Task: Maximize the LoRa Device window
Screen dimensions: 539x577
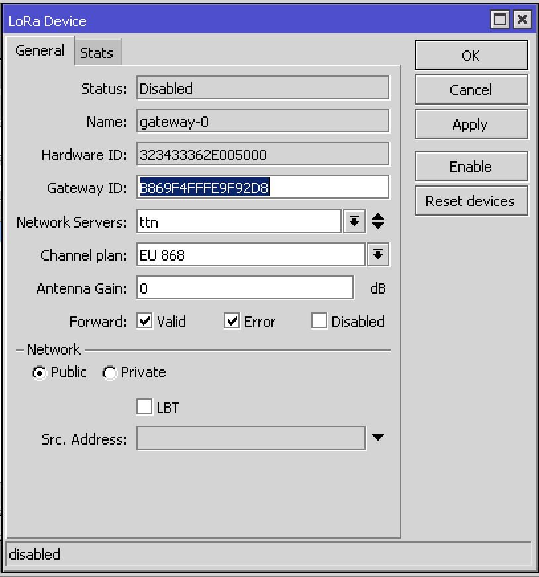Action: point(501,20)
